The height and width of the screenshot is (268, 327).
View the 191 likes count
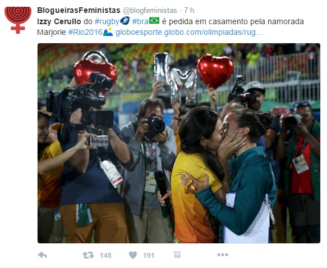149,255
